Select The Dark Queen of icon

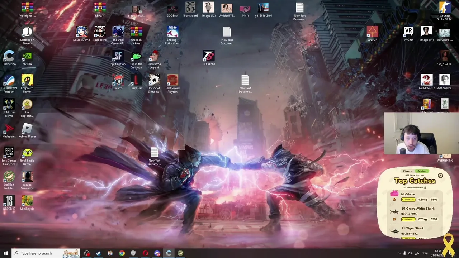118,36
